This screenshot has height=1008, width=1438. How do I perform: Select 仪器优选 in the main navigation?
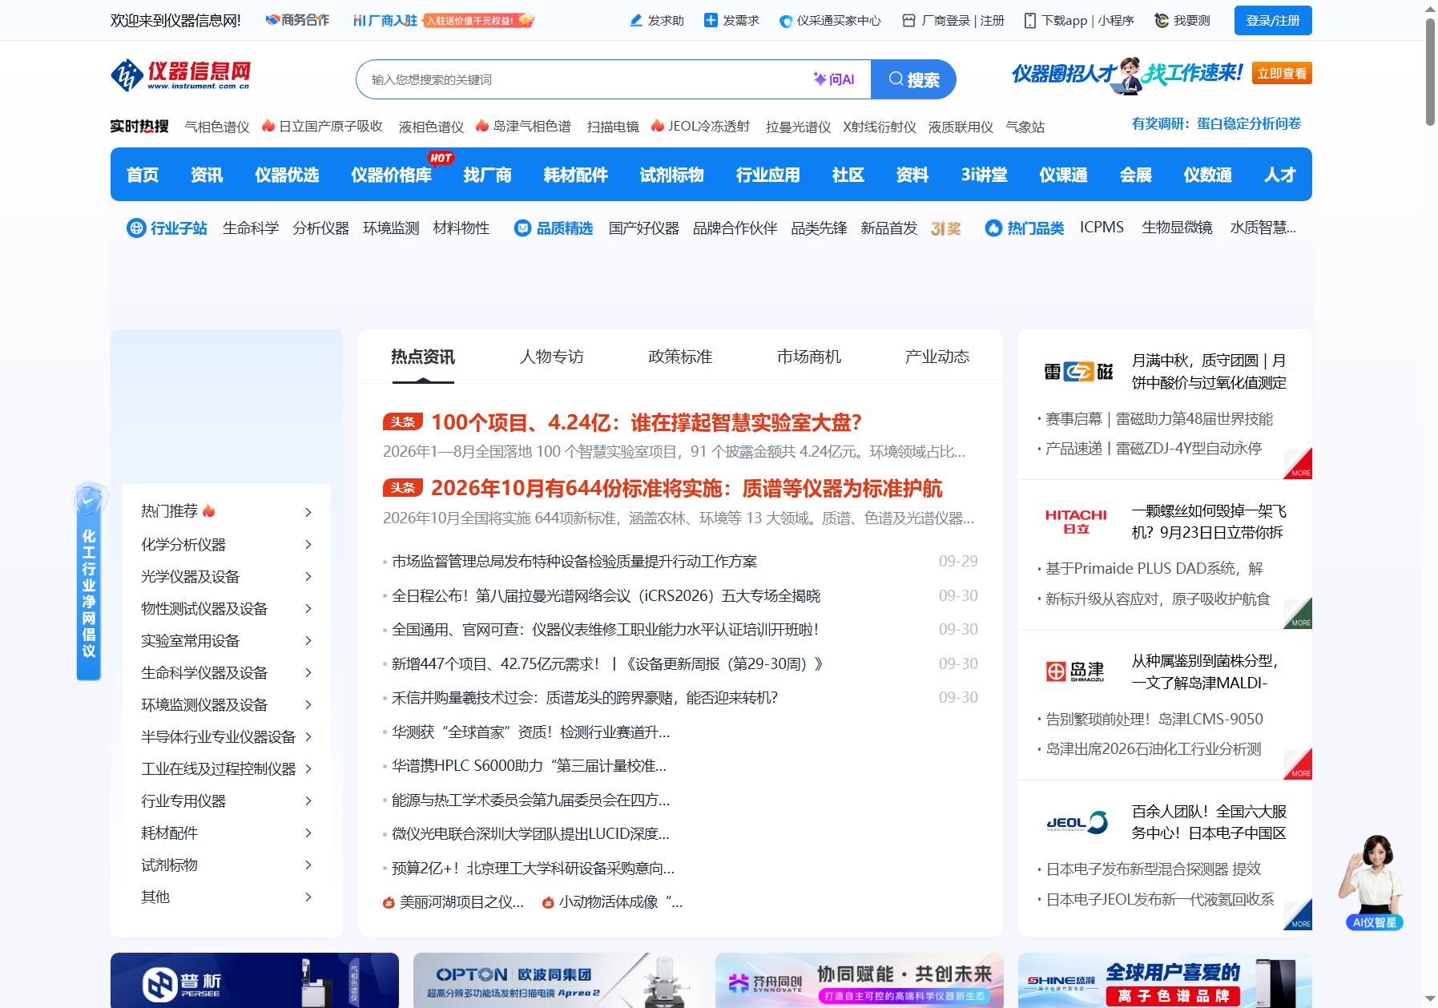pyautogui.click(x=287, y=175)
